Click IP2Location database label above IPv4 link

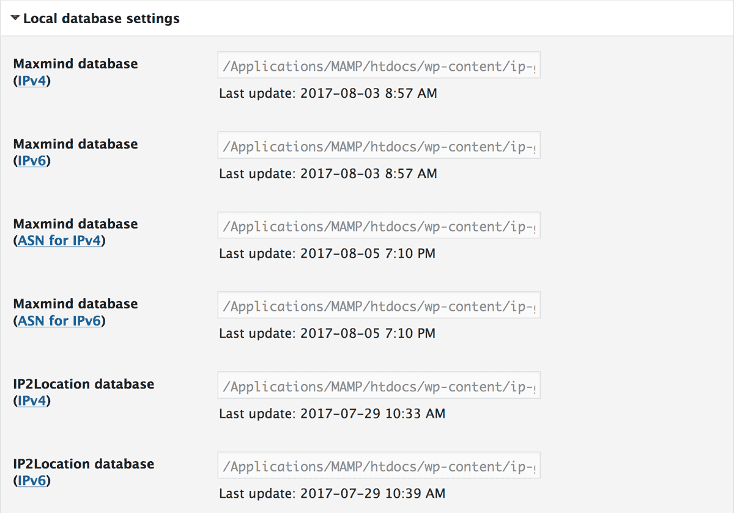(84, 384)
